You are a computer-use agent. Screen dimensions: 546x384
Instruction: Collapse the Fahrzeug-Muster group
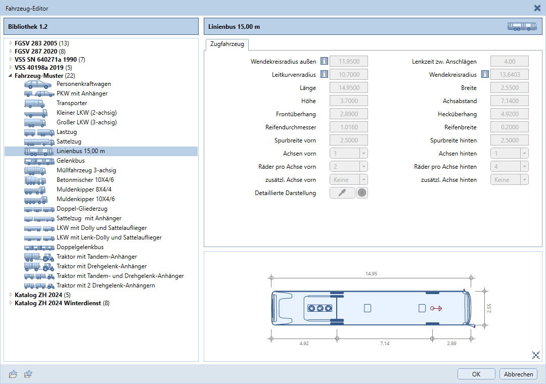[x=11, y=76]
